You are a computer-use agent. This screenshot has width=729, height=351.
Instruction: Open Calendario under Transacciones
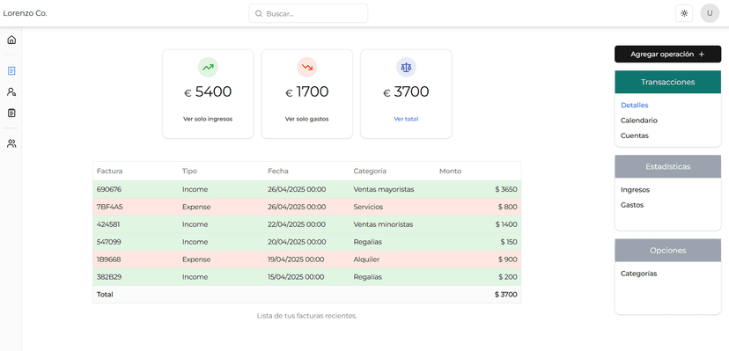click(639, 121)
